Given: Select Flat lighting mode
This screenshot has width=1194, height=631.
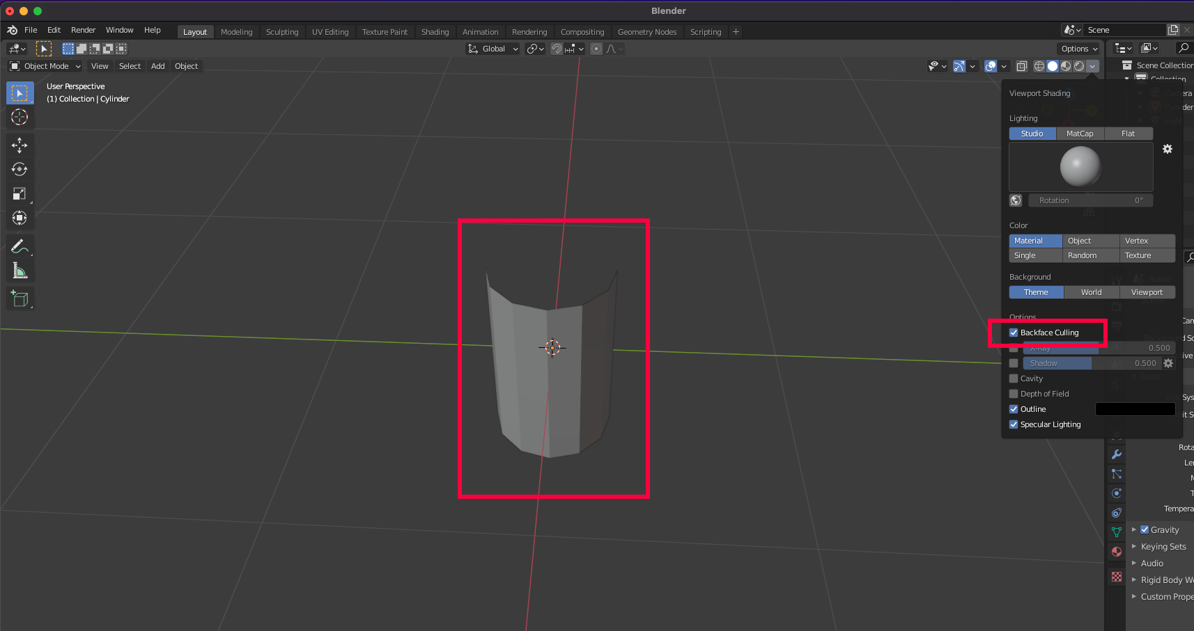Looking at the screenshot, I should pyautogui.click(x=1129, y=134).
